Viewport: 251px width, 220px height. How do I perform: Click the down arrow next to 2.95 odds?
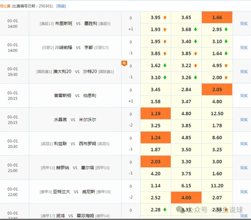point(226,30)
